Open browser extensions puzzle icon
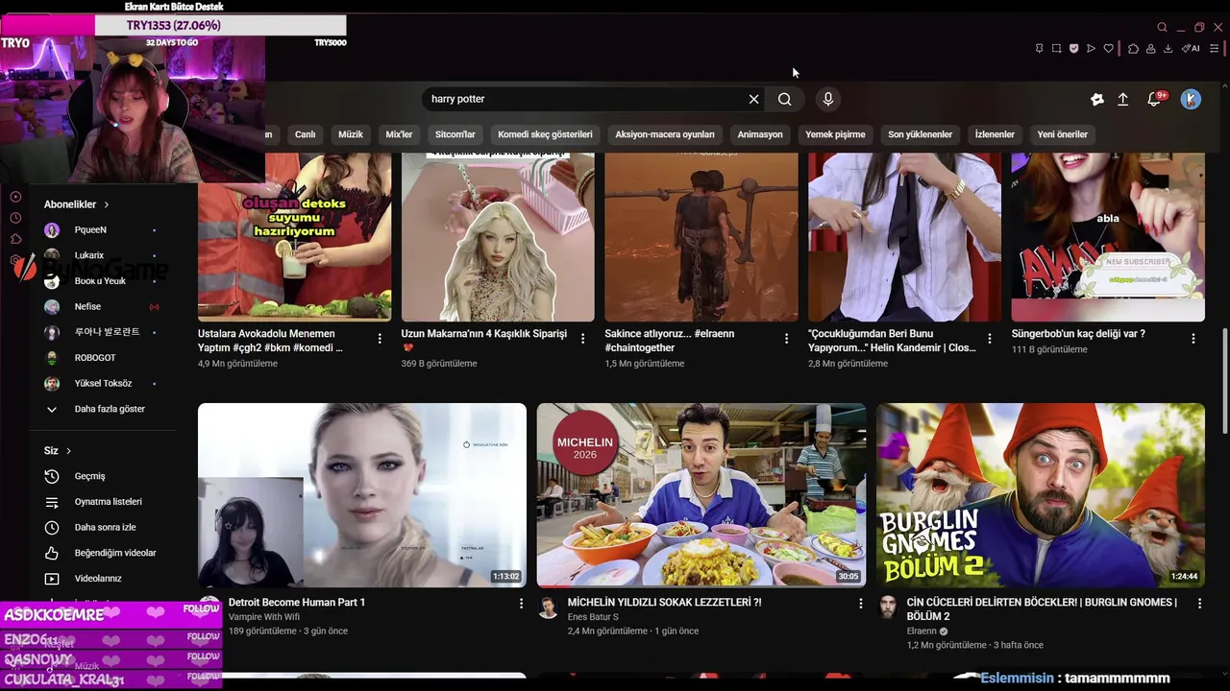The height and width of the screenshot is (691, 1230). pyautogui.click(x=1133, y=48)
